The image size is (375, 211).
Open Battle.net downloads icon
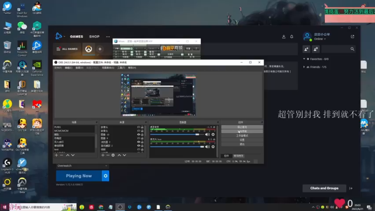pos(284,37)
